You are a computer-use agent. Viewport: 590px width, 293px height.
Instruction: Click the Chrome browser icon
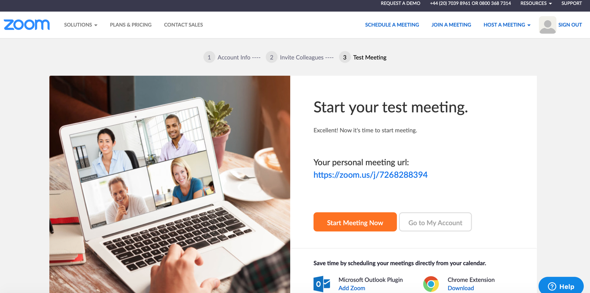(431, 284)
